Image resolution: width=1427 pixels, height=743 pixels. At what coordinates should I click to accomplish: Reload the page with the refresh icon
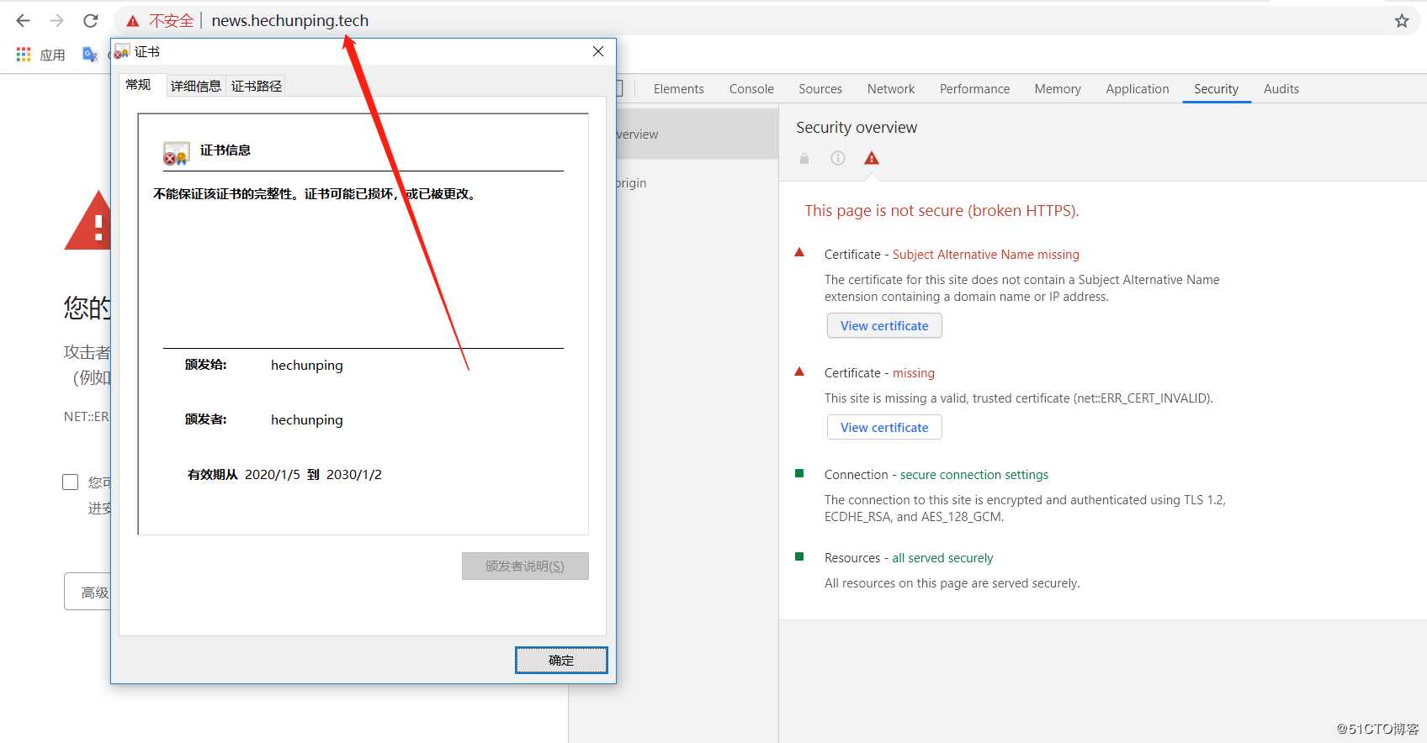(x=91, y=20)
